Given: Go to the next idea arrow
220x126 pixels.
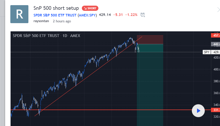Looking at the screenshot, I should [x=218, y=10].
